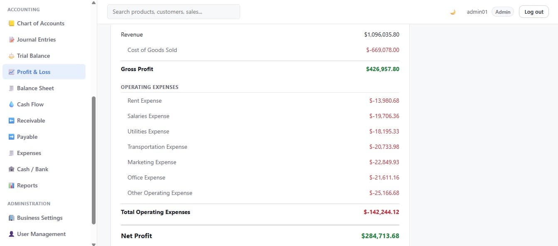Click the Log out button
Image resolution: width=558 pixels, height=246 pixels.
click(x=534, y=12)
